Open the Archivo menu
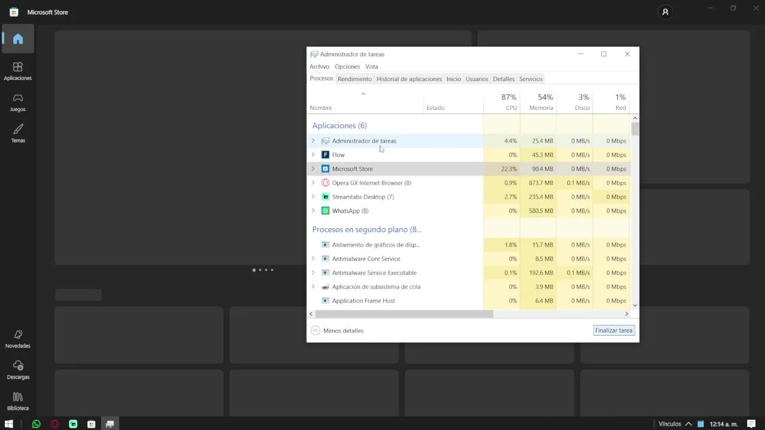This screenshot has width=765, height=430. click(319, 66)
